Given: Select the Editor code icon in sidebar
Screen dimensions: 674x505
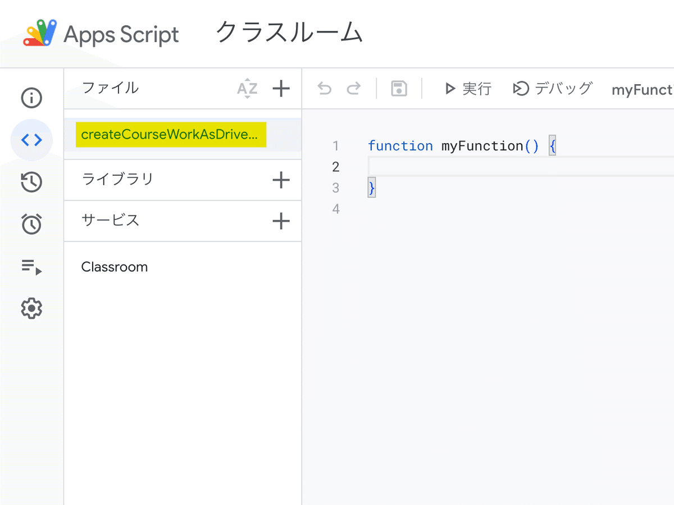Looking at the screenshot, I should [x=31, y=140].
